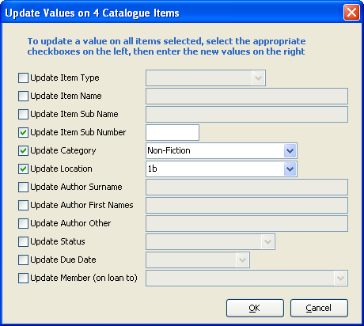Click the Item Sub Number input field

click(173, 132)
